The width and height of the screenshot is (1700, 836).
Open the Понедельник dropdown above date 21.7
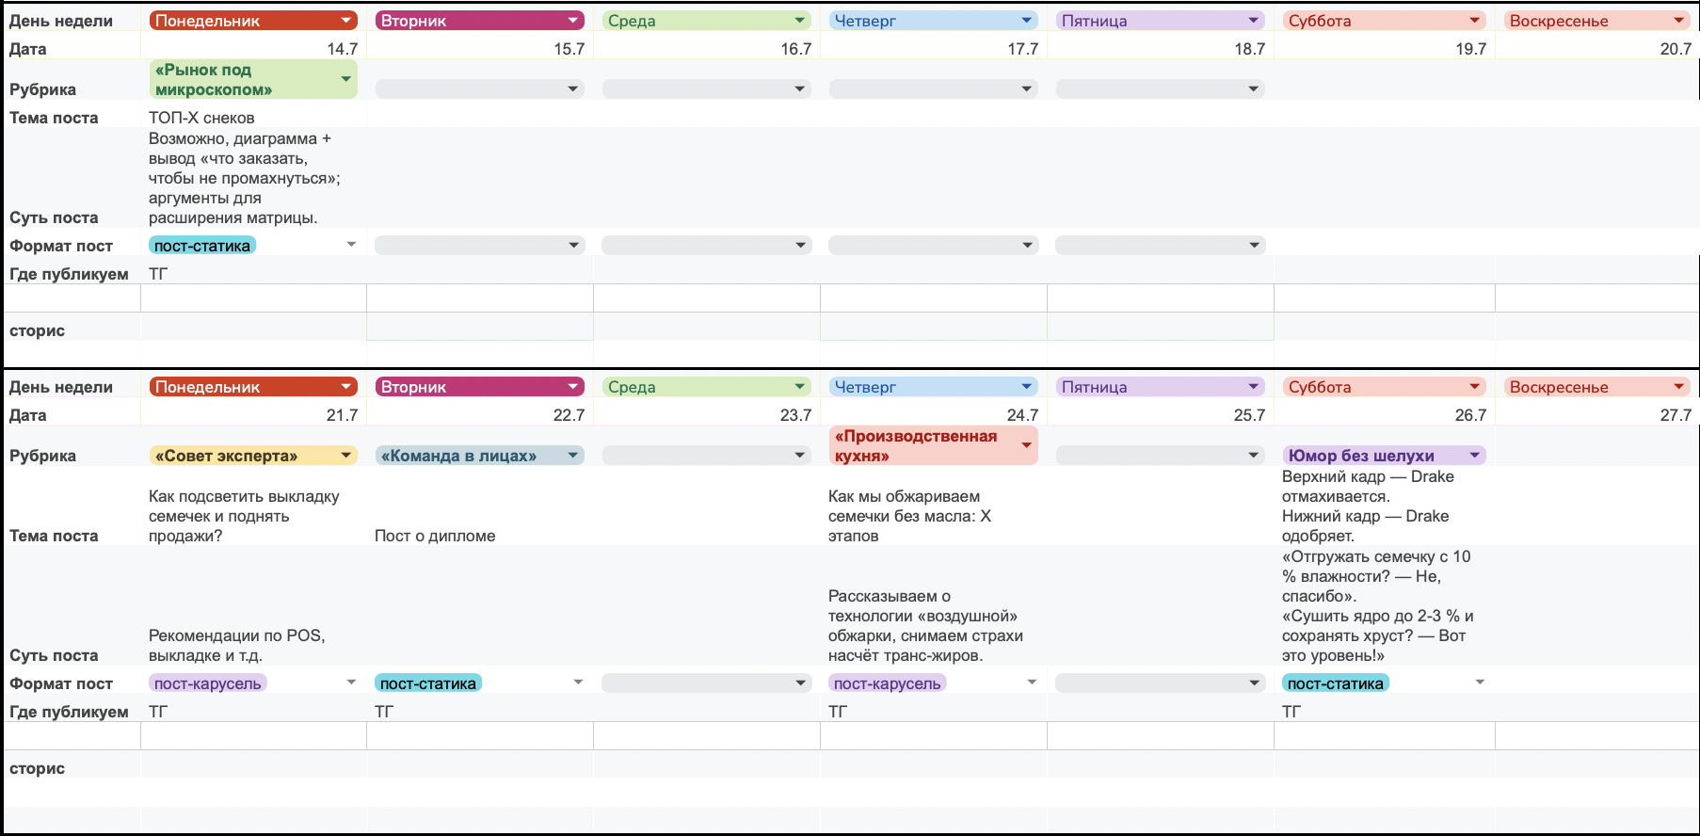[x=346, y=387]
